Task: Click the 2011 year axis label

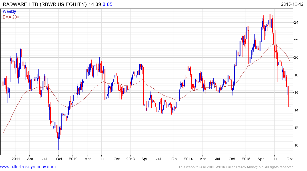Action: click(16, 159)
